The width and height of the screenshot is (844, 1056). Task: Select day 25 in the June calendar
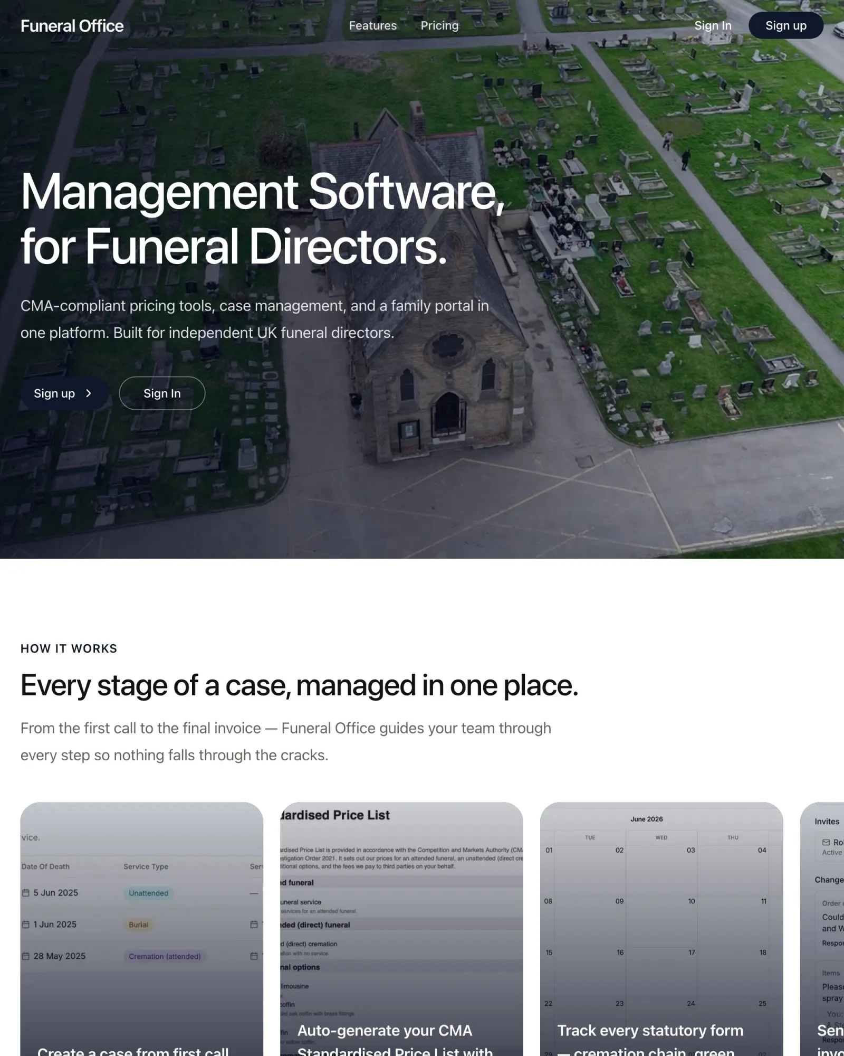(762, 1003)
